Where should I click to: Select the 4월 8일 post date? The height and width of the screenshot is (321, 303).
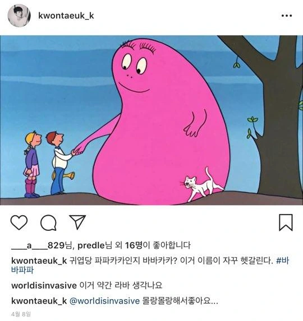point(21,314)
